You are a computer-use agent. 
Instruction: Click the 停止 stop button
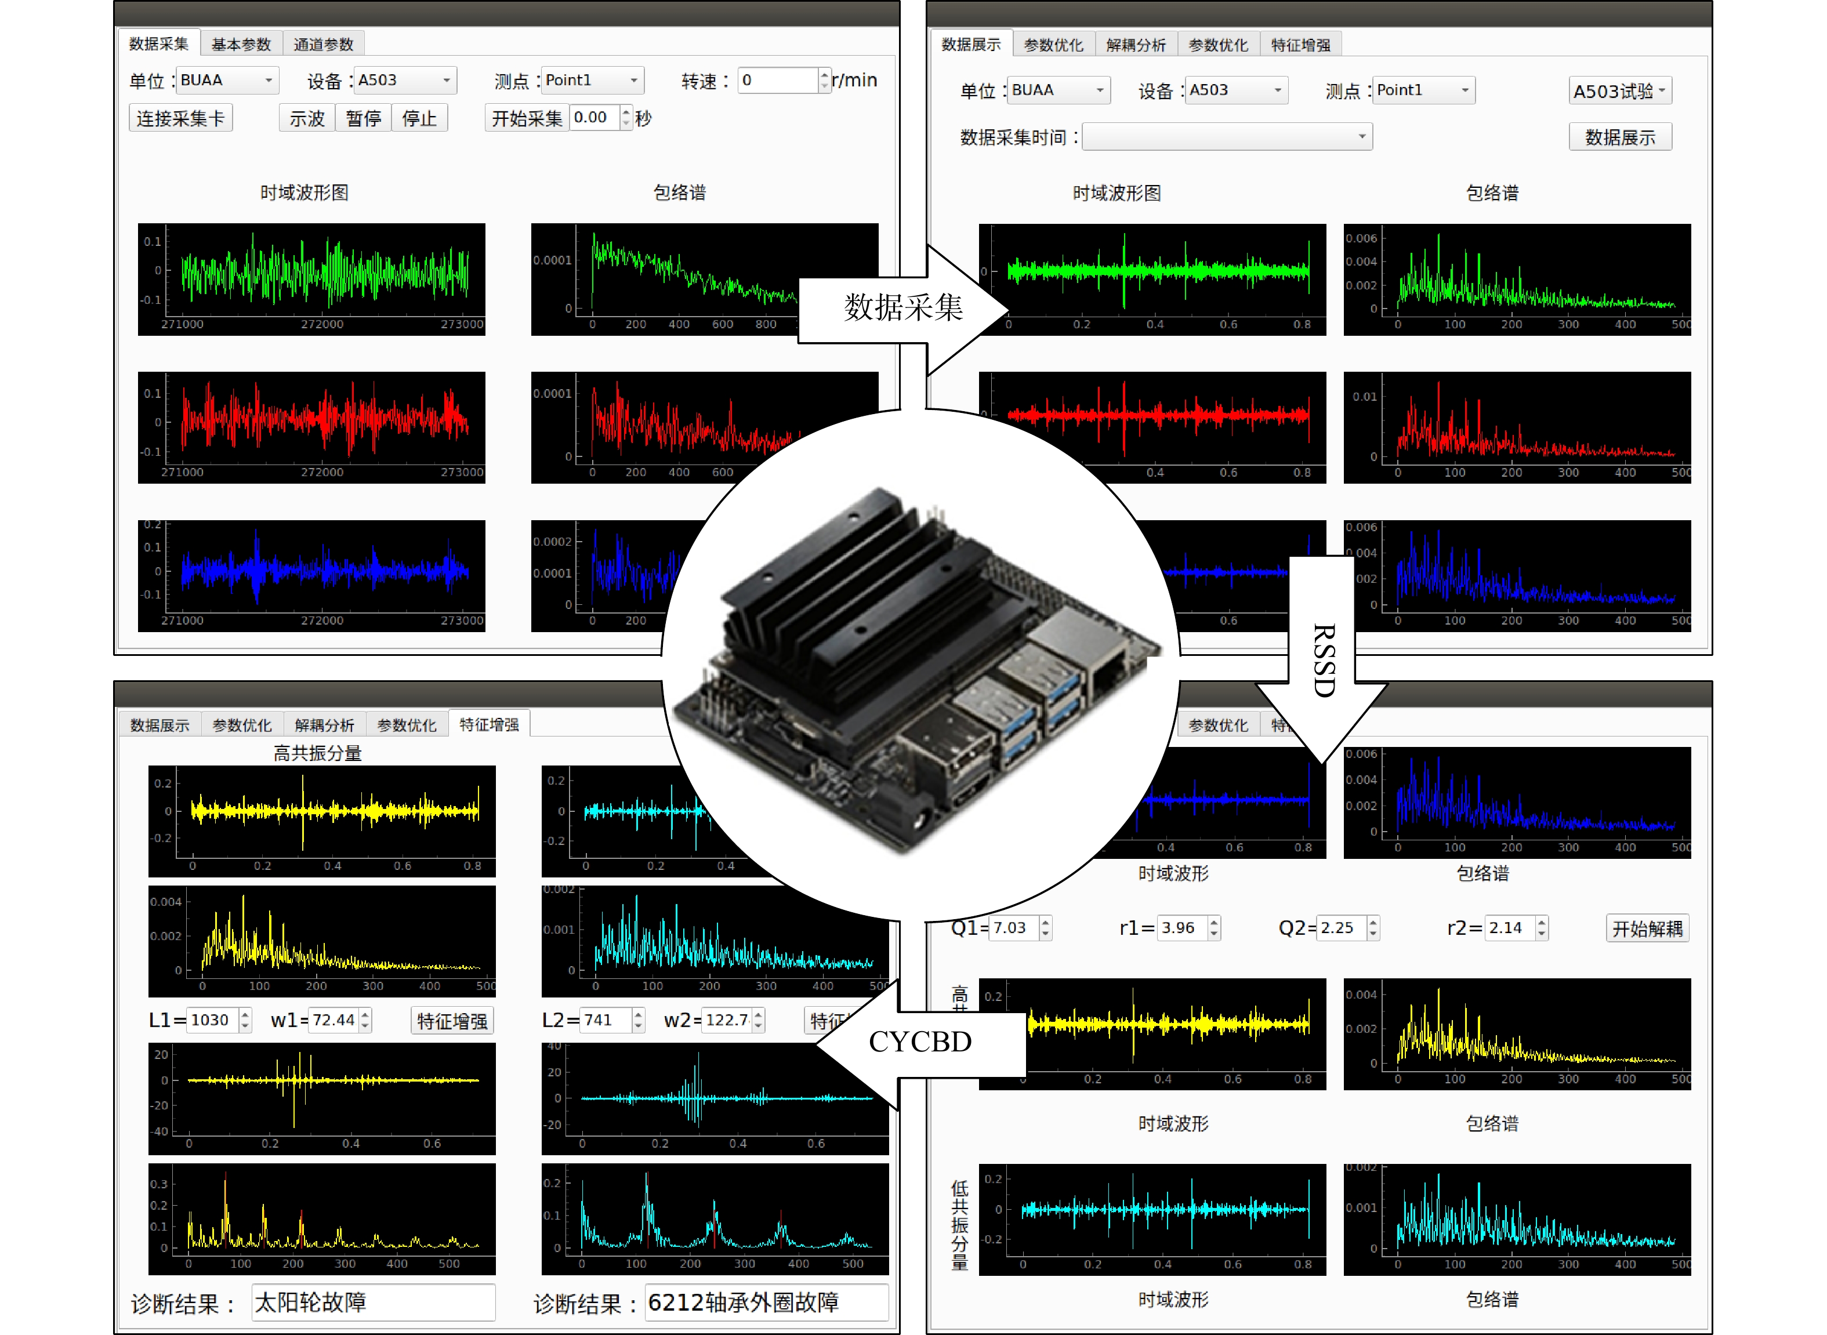point(419,119)
